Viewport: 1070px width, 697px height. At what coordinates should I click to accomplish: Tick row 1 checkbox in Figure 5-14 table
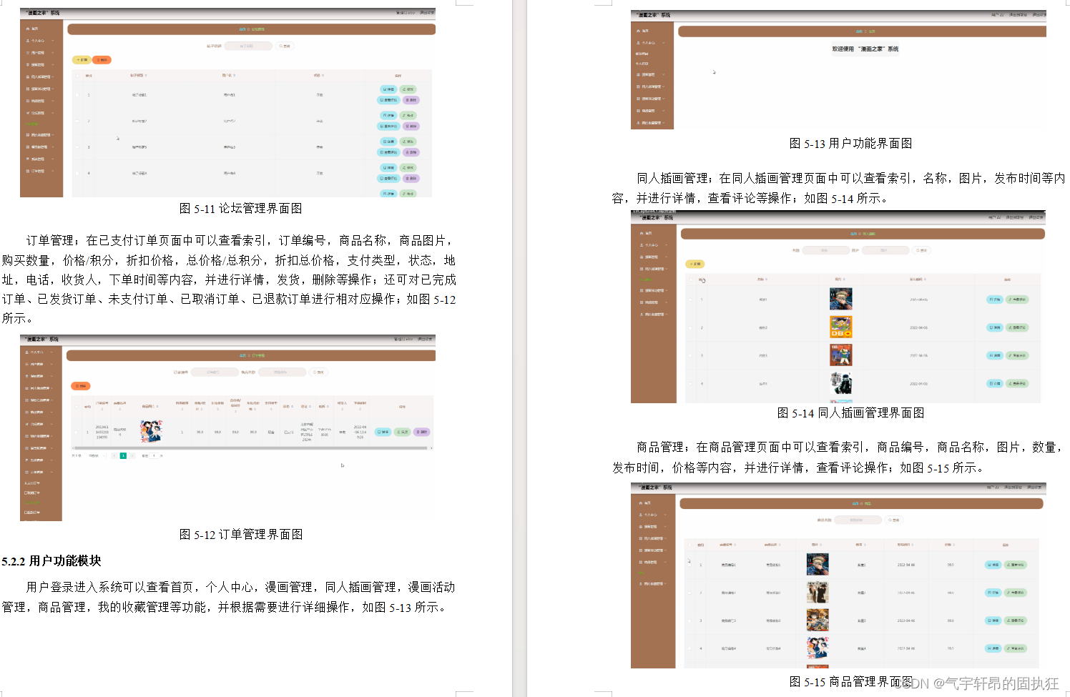click(x=690, y=300)
